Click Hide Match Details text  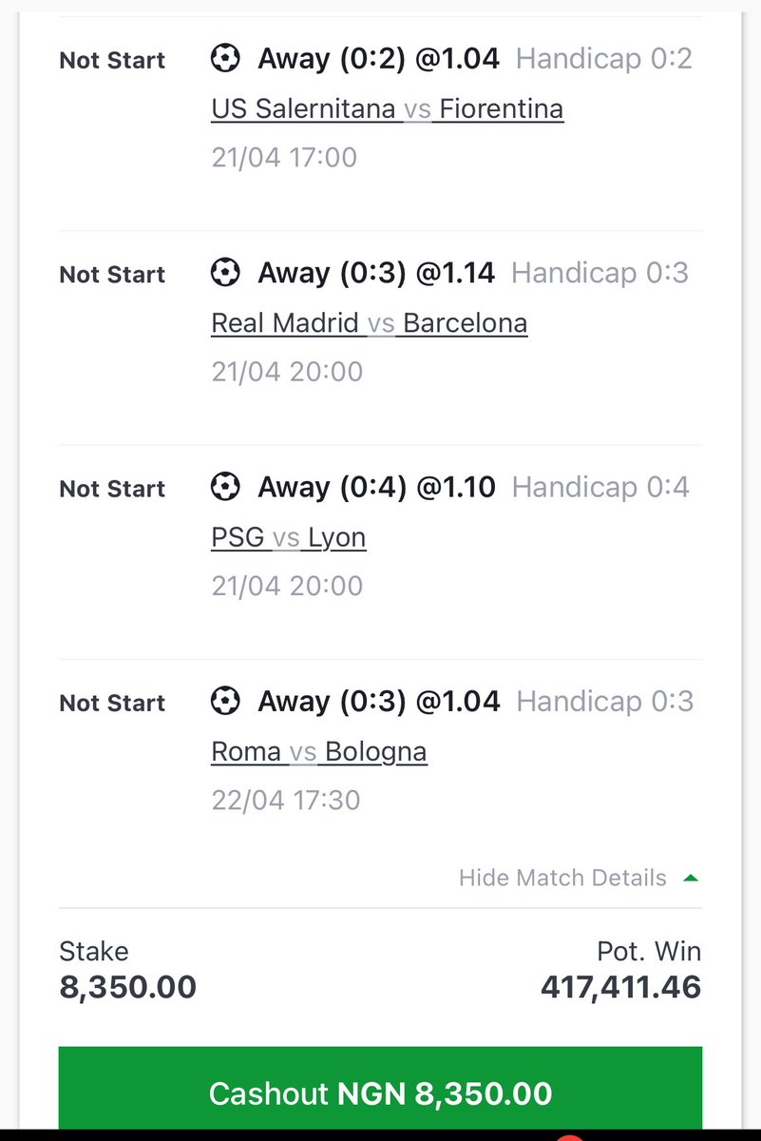[562, 878]
